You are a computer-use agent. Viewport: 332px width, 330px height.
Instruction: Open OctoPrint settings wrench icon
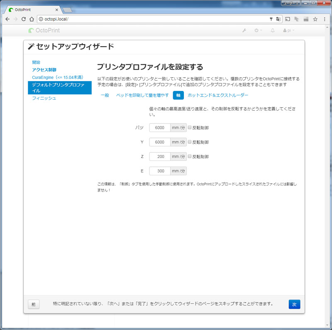(x=244, y=30)
